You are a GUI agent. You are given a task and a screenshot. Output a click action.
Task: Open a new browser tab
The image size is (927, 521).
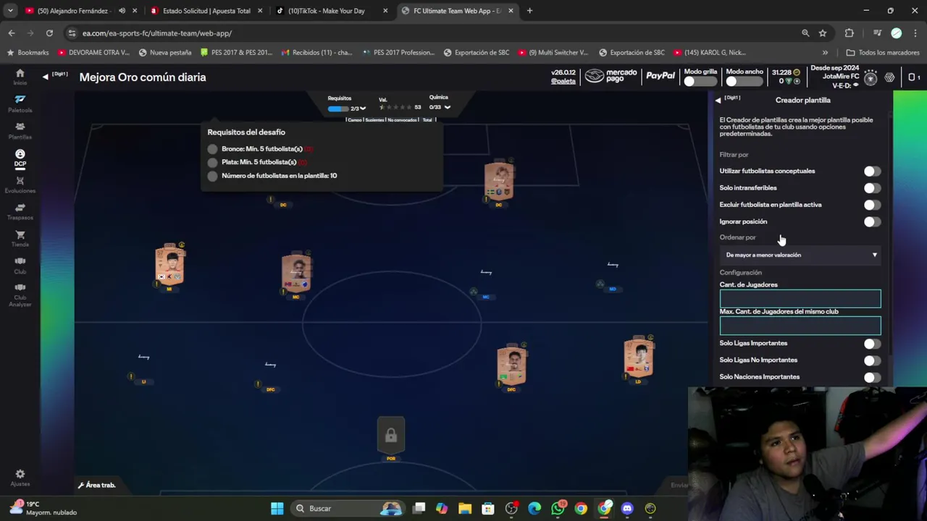coord(529,11)
